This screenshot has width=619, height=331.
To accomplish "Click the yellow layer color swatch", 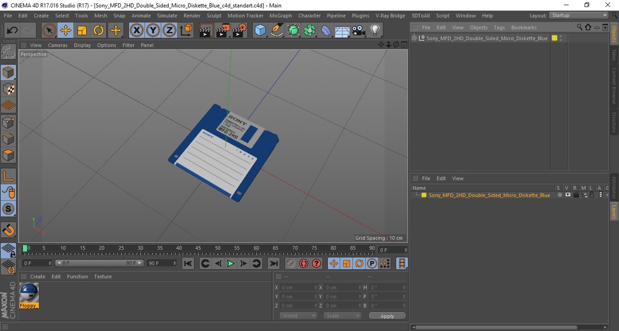I will pos(424,195).
